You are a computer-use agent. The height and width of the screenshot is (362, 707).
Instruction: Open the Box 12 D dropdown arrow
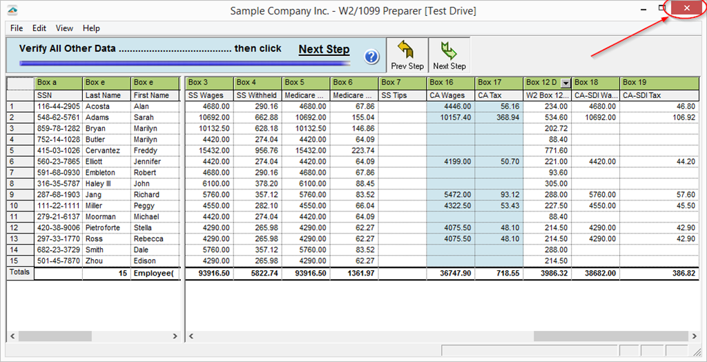pyautogui.click(x=565, y=83)
